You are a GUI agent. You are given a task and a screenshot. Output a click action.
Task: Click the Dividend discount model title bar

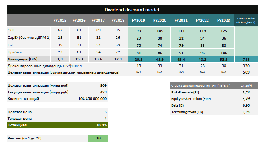[132, 10]
